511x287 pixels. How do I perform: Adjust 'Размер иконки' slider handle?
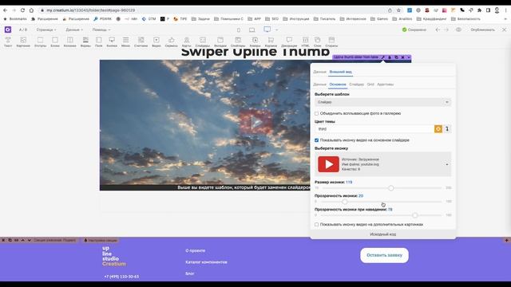(x=391, y=188)
